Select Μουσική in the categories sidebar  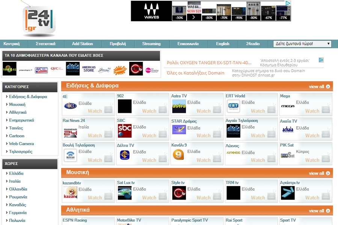coord(17,104)
